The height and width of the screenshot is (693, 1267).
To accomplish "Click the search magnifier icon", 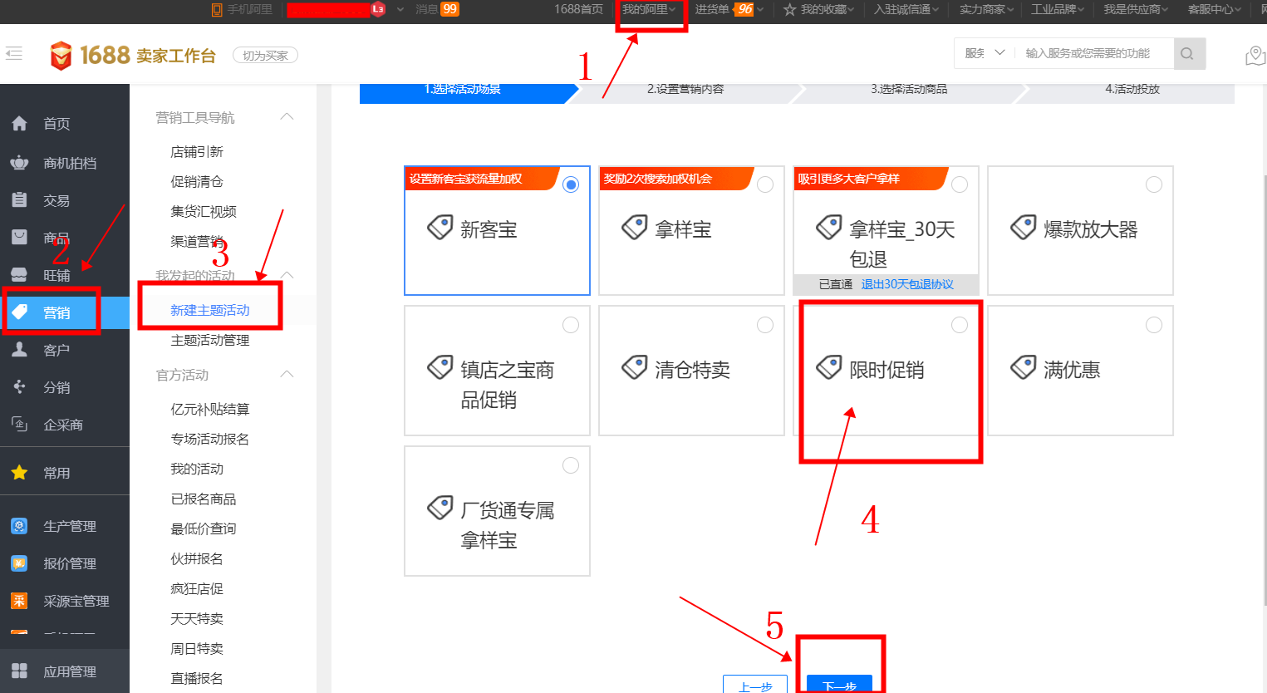I will 1187,54.
